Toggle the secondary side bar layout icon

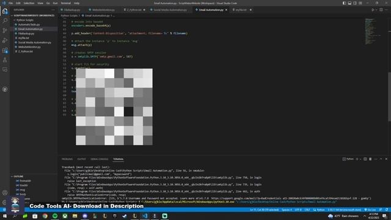click(355, 3)
